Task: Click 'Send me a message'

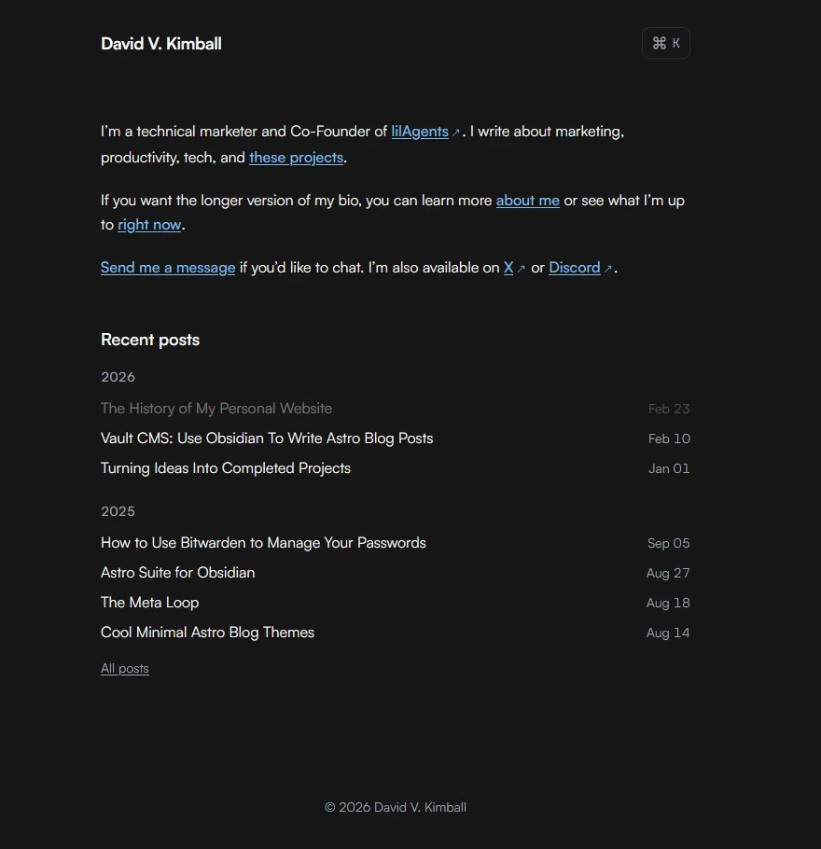Action: pyautogui.click(x=167, y=267)
